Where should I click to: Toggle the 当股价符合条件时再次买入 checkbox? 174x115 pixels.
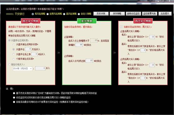121,27
